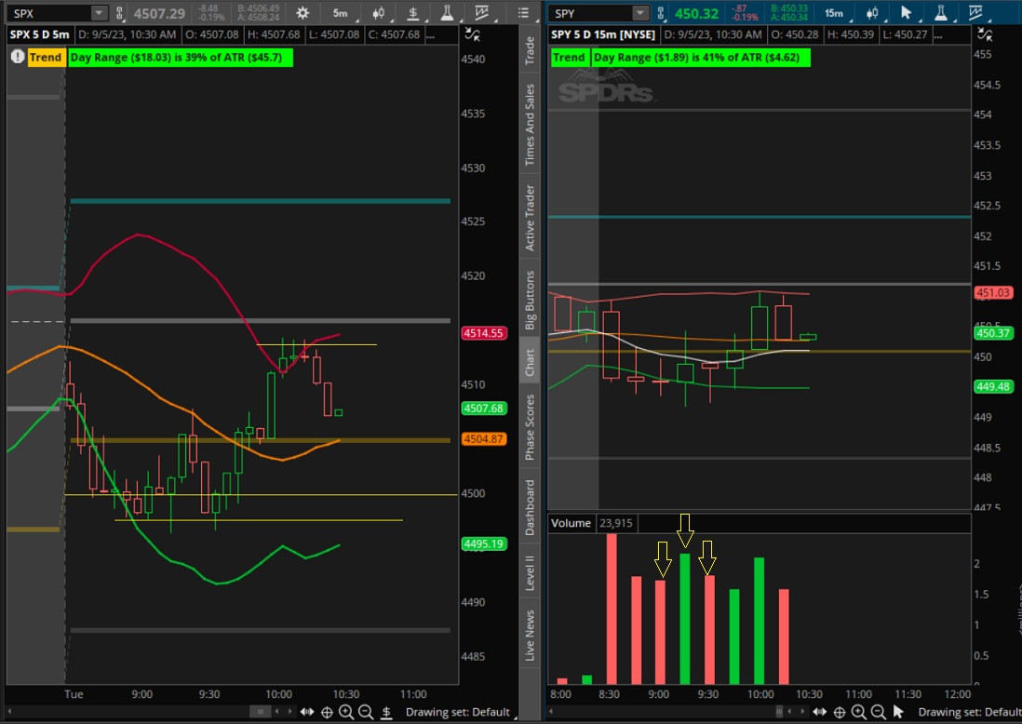The height and width of the screenshot is (724, 1022).
Task: Open Active Trader sidebar tab
Action: click(530, 219)
